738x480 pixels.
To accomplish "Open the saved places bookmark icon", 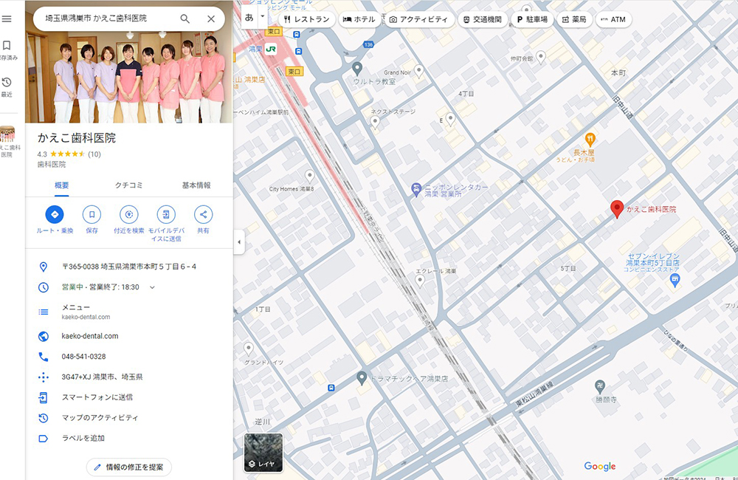I will click(7, 46).
